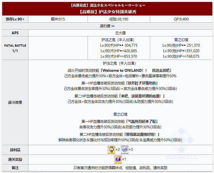Click the 经验:38,190 cell
This screenshot has width=214, height=173.
tap(119, 19)
